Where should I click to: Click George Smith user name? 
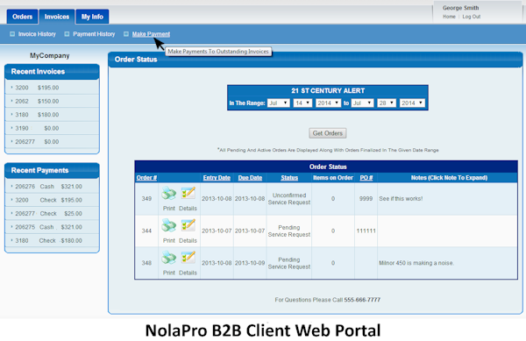460,8
